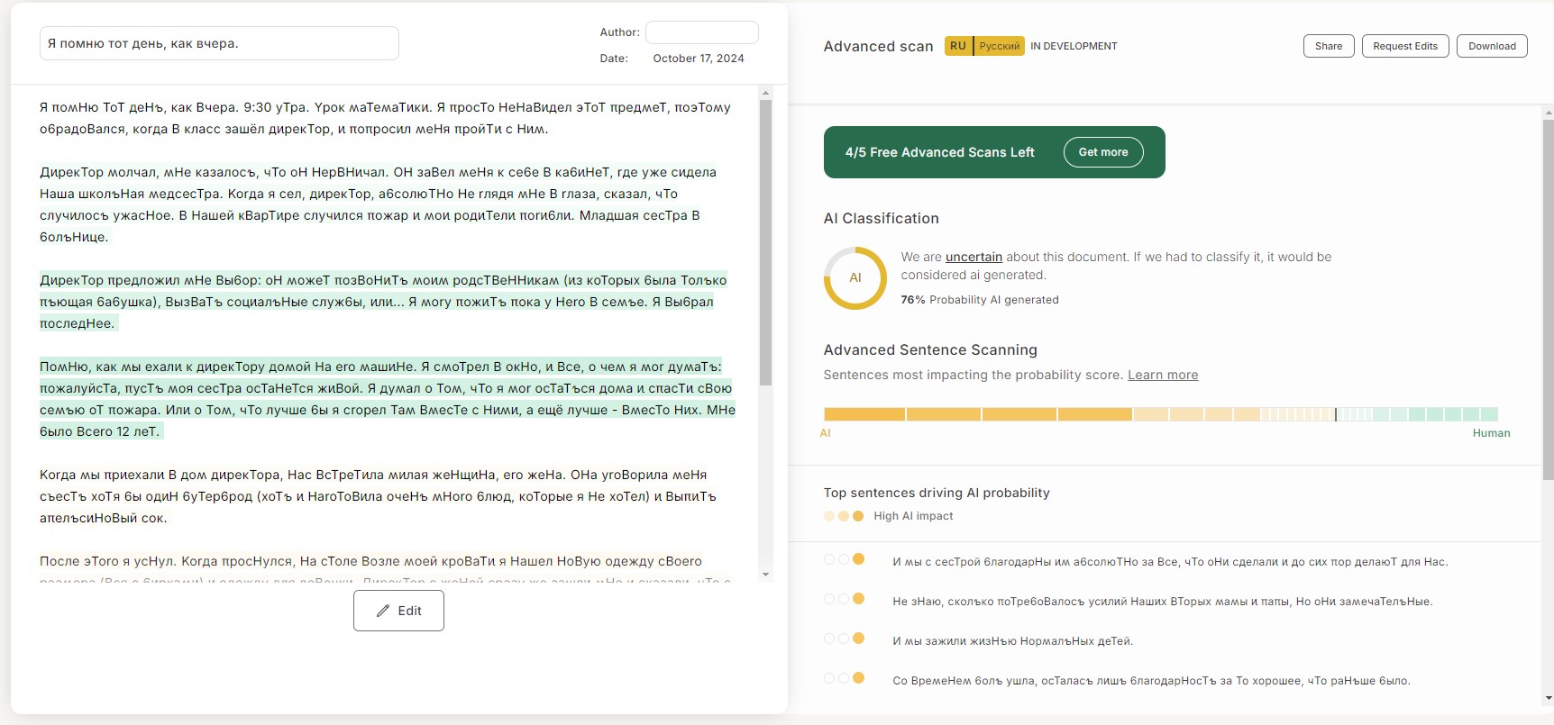Click the highlighted paragraph starting 'Помню, как мы ехали'
Viewport: 1554px width, 725px height.
pyautogui.click(x=388, y=399)
